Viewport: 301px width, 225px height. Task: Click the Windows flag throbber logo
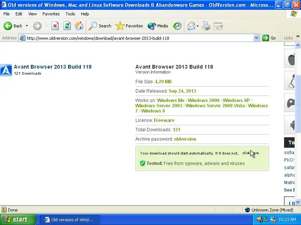point(294,14)
